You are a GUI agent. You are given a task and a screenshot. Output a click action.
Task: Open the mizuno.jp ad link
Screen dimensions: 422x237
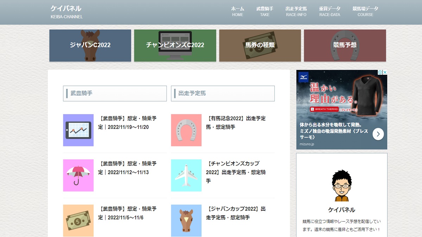[307, 144]
